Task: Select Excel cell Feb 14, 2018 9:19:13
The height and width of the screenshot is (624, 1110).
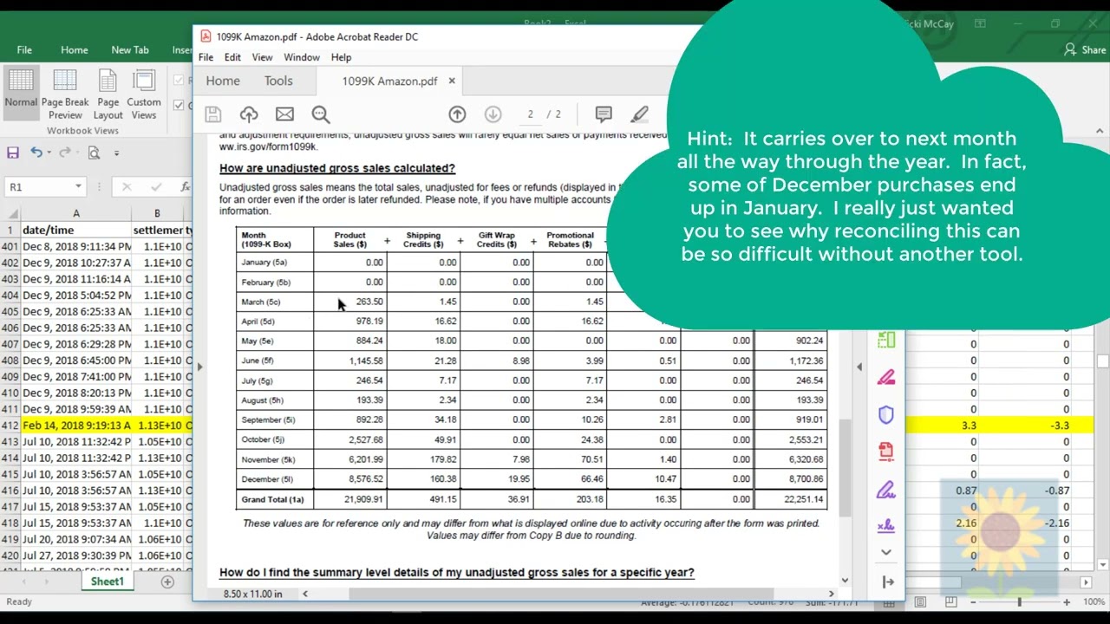Action: (x=75, y=426)
